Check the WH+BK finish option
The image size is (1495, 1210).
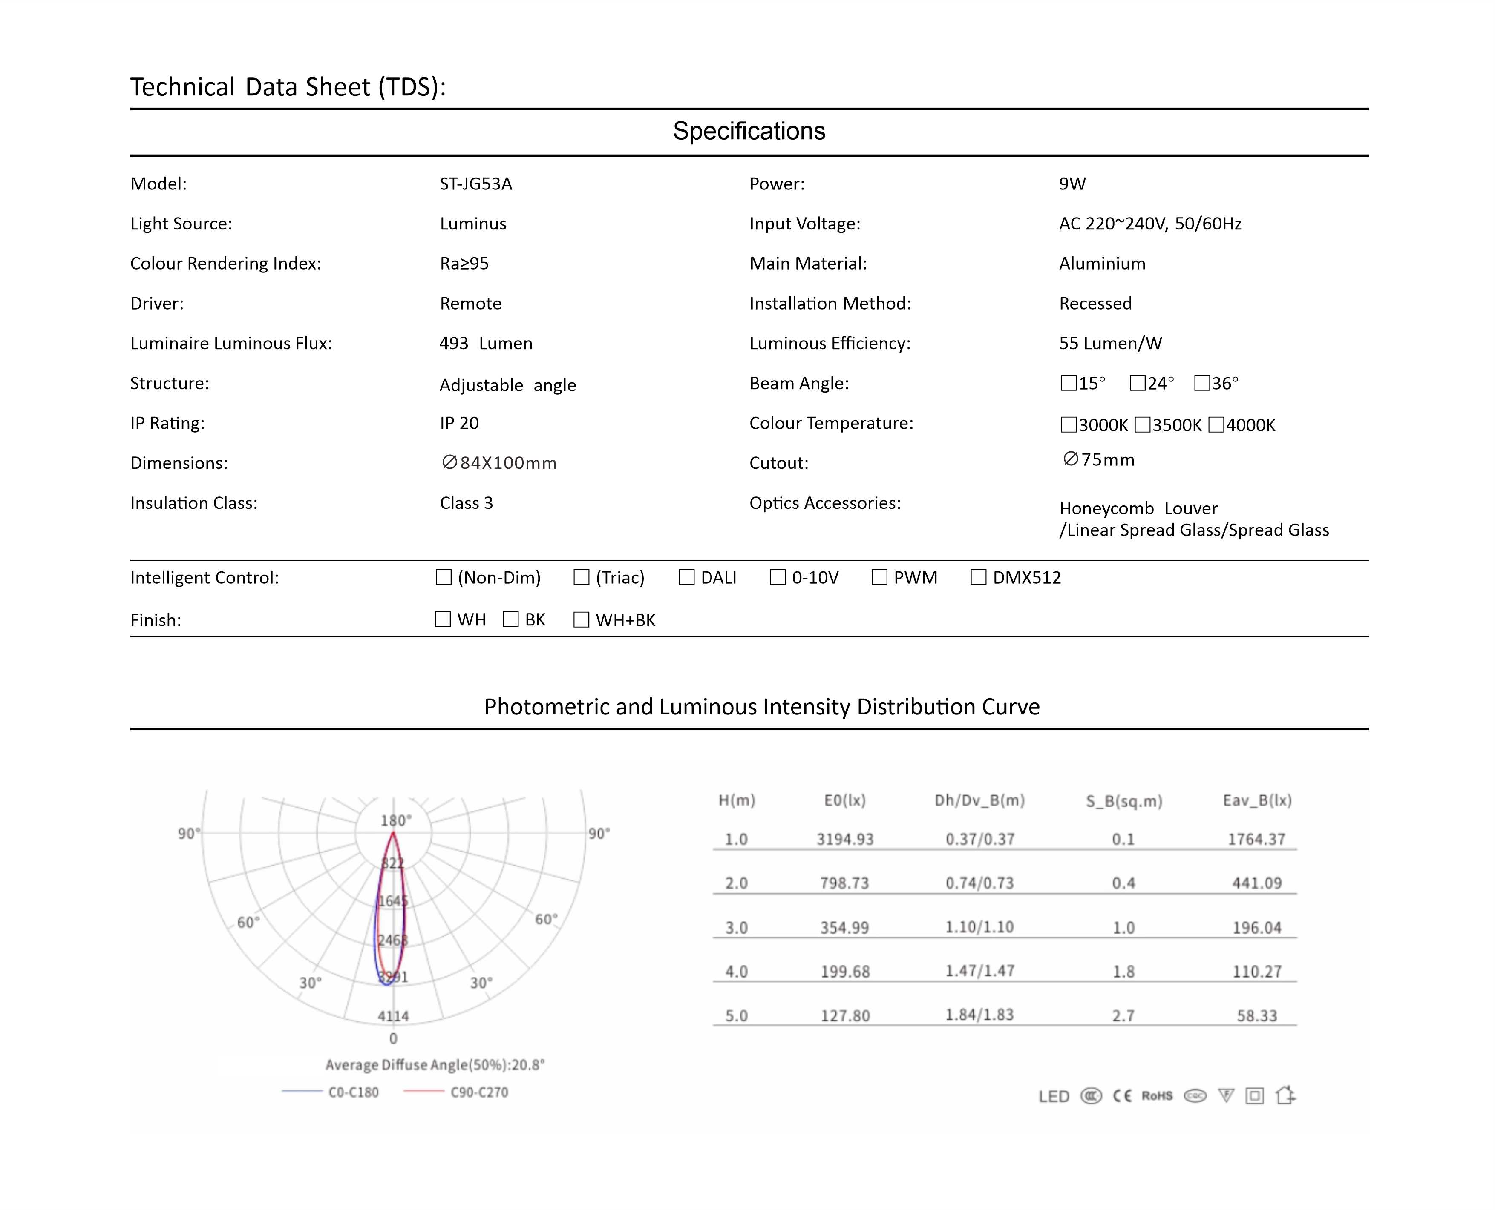581,619
